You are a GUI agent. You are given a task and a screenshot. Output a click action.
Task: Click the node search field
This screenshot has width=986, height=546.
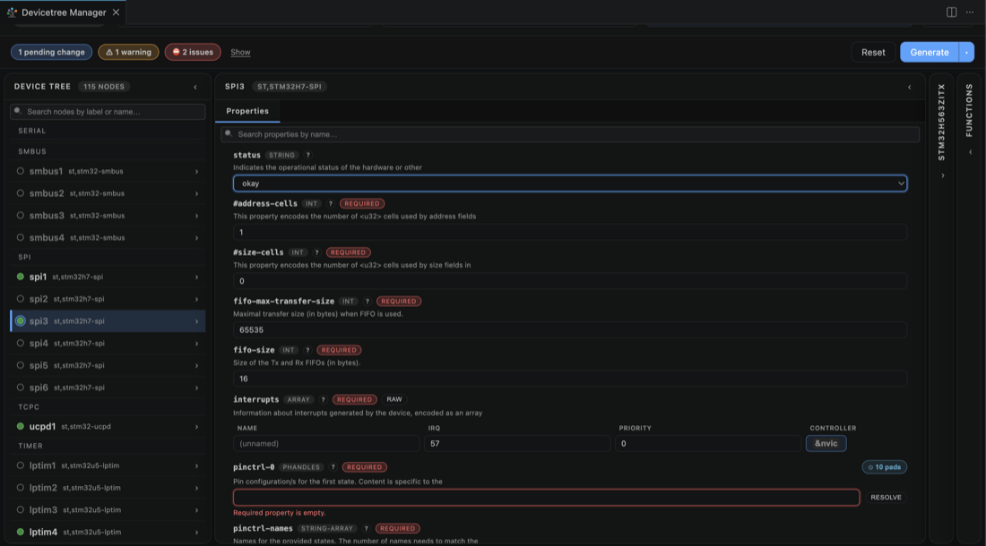(x=108, y=112)
